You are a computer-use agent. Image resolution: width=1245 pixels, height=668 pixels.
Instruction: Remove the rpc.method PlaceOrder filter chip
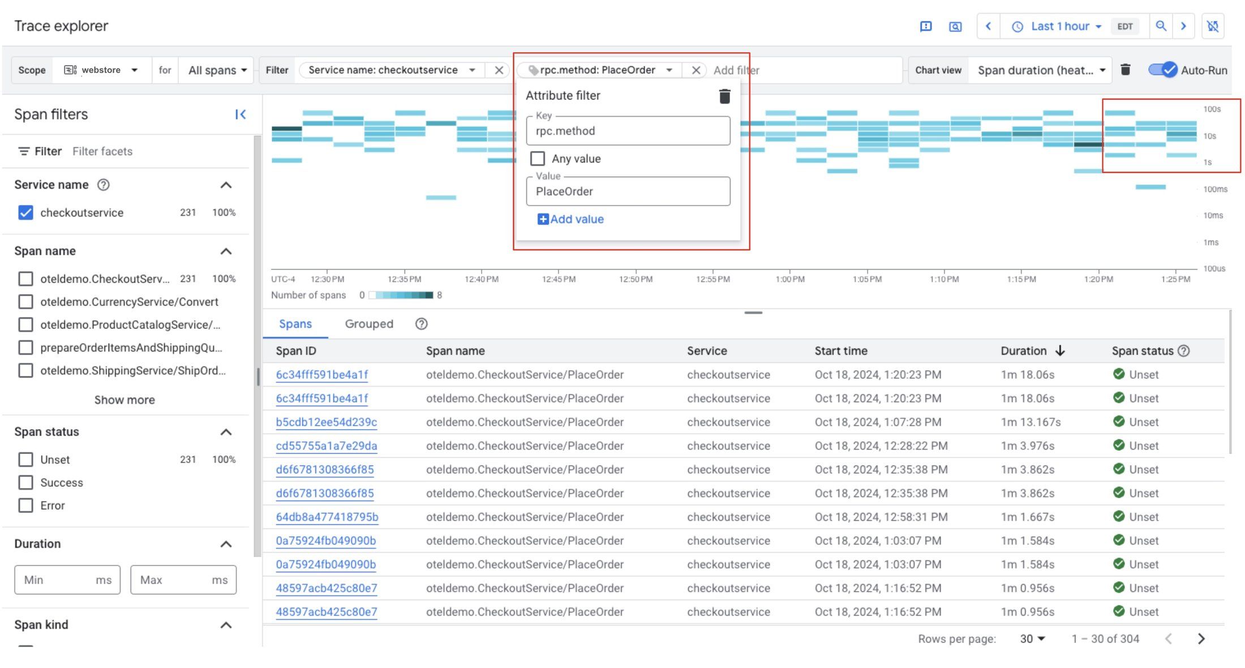[696, 70]
